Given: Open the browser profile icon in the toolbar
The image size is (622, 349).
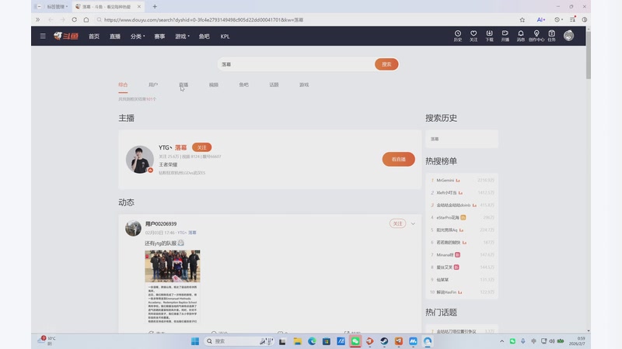Looking at the screenshot, I should coord(585,19).
